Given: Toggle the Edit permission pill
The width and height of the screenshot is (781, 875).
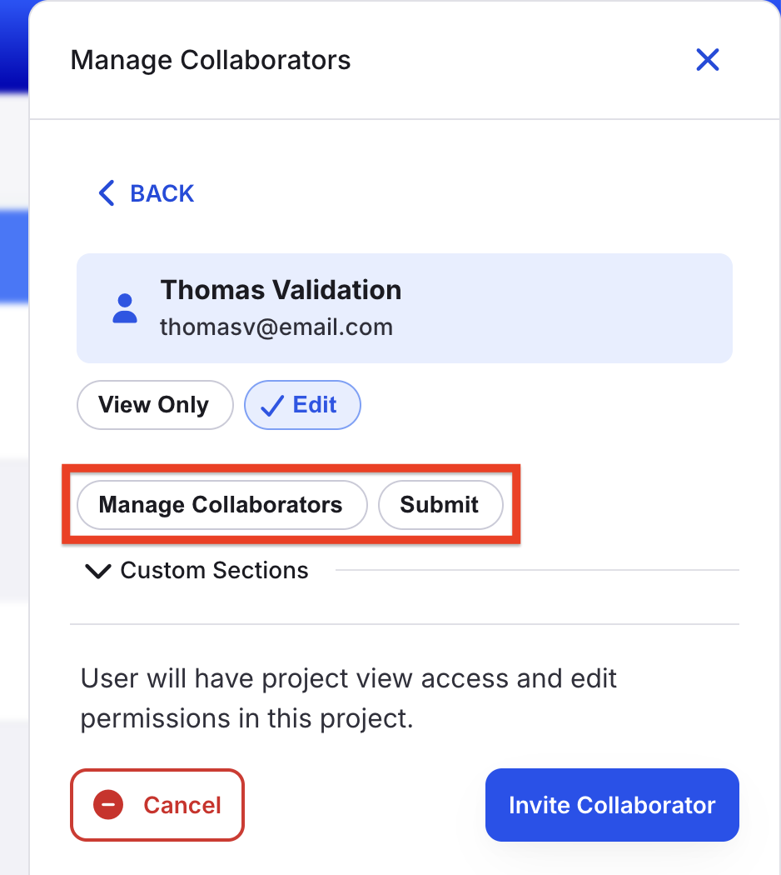Looking at the screenshot, I should (x=302, y=404).
